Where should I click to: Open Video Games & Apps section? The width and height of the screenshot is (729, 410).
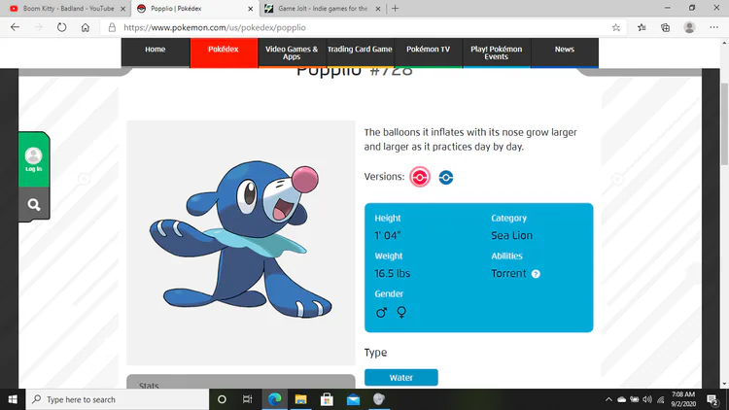[292, 52]
